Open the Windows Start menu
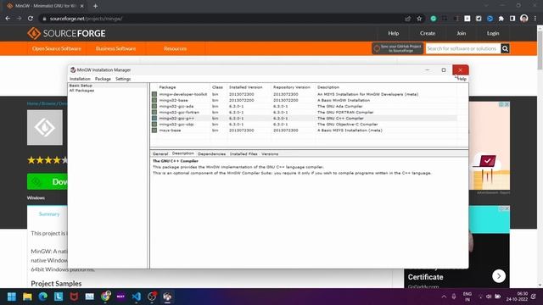The height and width of the screenshot is (305, 543). point(12,297)
